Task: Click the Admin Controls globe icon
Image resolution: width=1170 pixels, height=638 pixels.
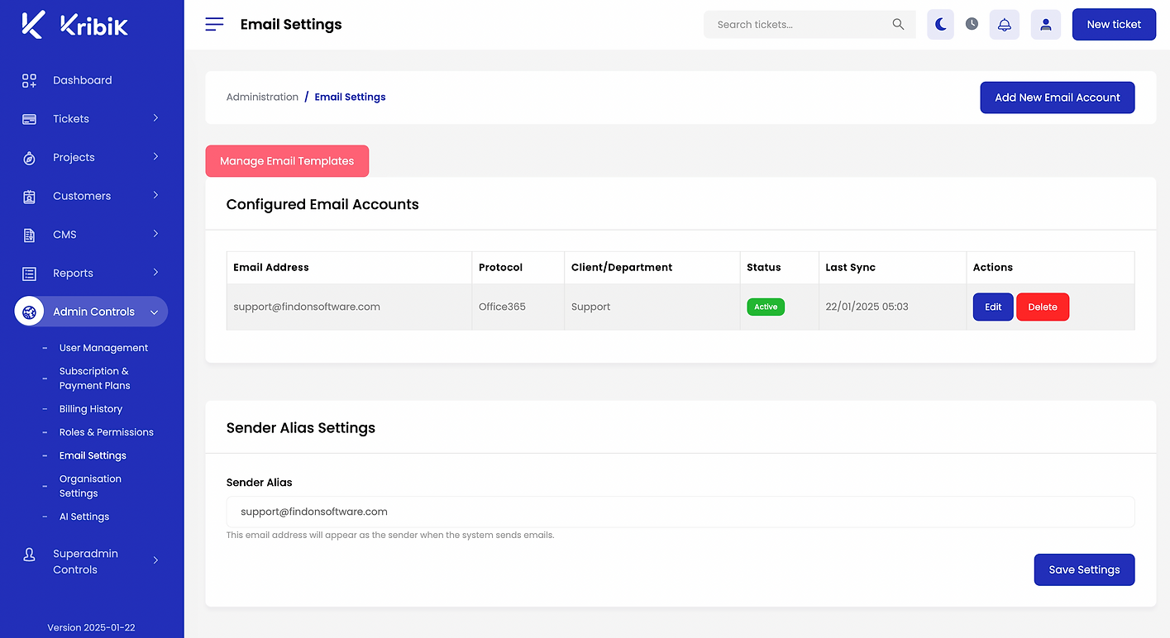Action: (x=30, y=312)
